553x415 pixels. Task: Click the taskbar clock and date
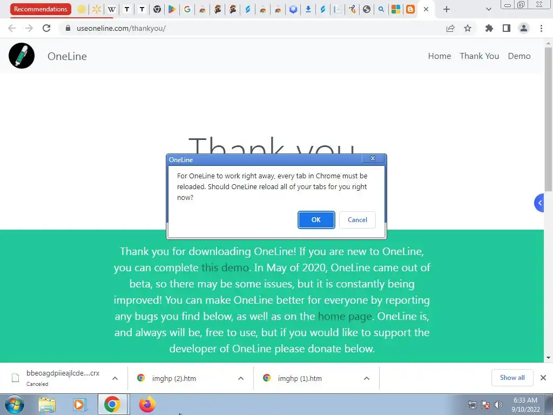coord(525,405)
